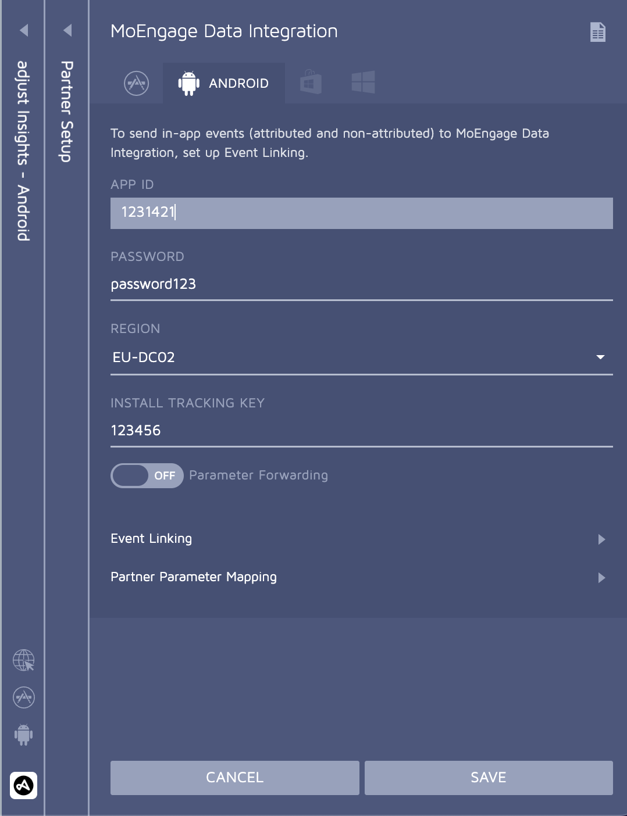This screenshot has width=627, height=816.
Task: Collapse the adjust Insights - Android panel
Action: (24, 30)
